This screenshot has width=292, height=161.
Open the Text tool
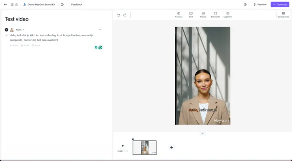tap(191, 15)
